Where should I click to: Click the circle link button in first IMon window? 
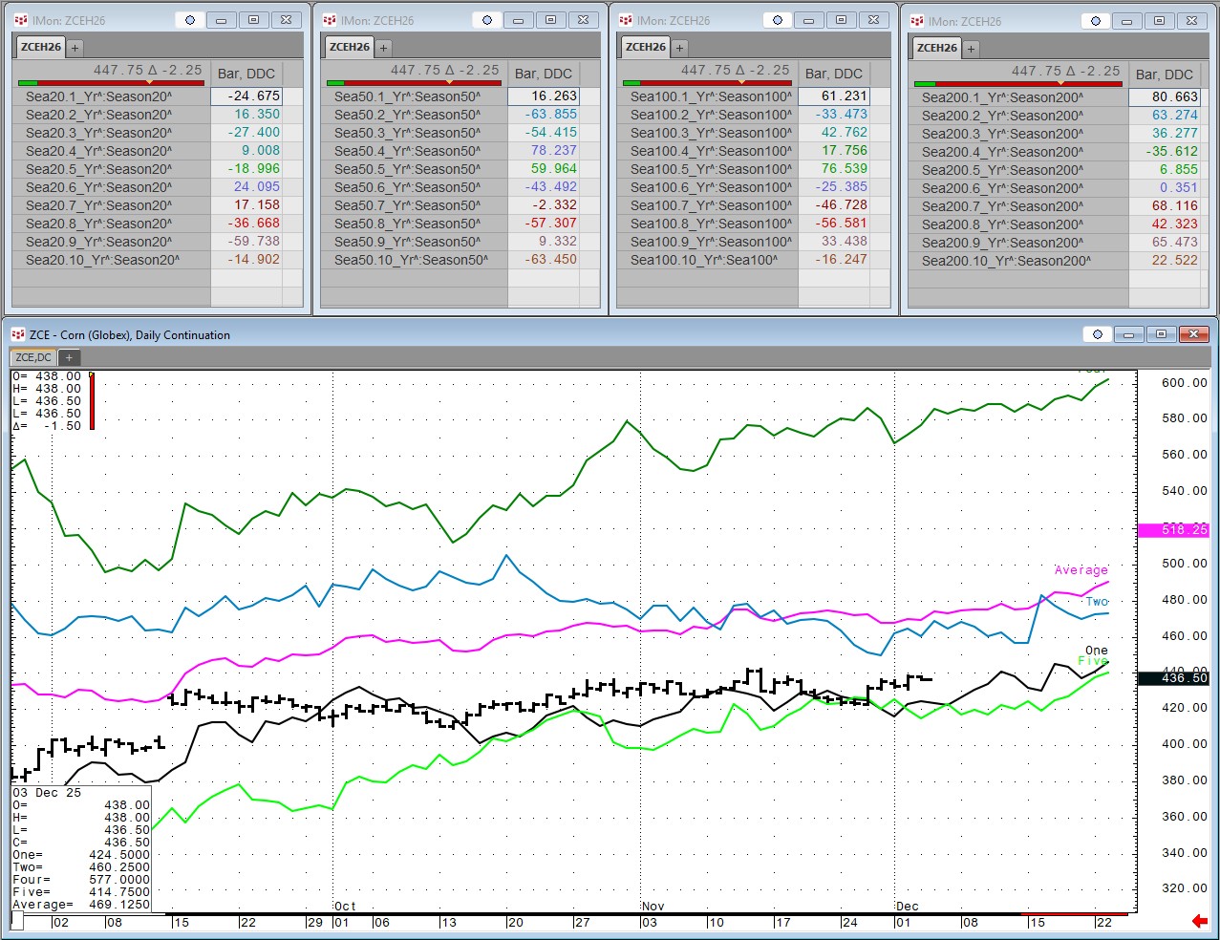coord(189,20)
